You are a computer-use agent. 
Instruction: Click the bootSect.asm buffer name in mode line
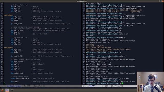point(14,86)
